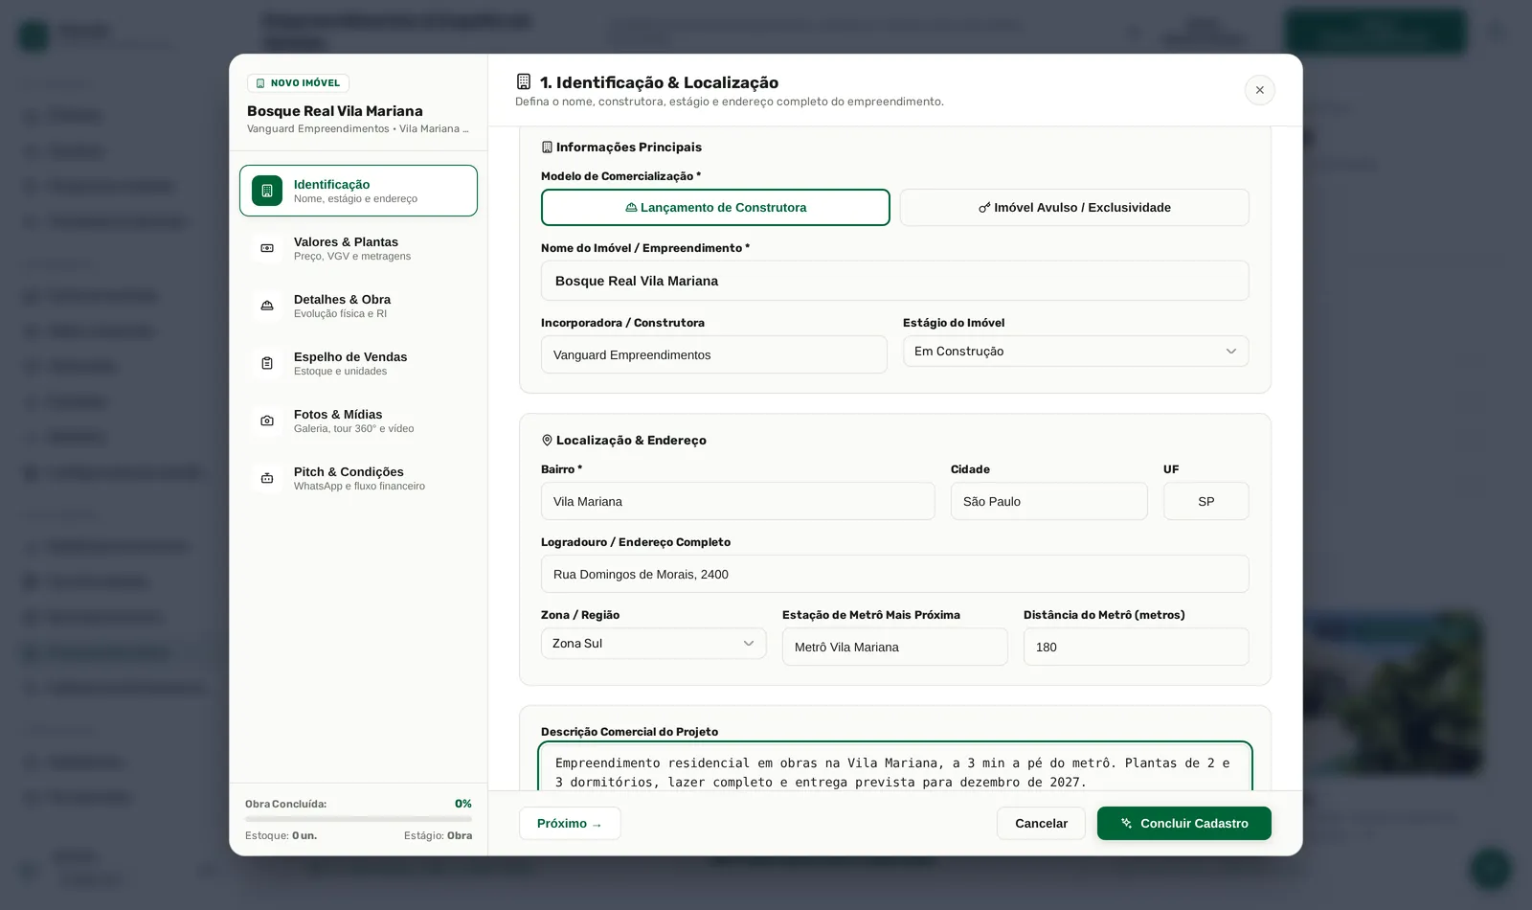Click the Espelho de Vendas clipboard icon
The image size is (1532, 910).
tap(267, 363)
